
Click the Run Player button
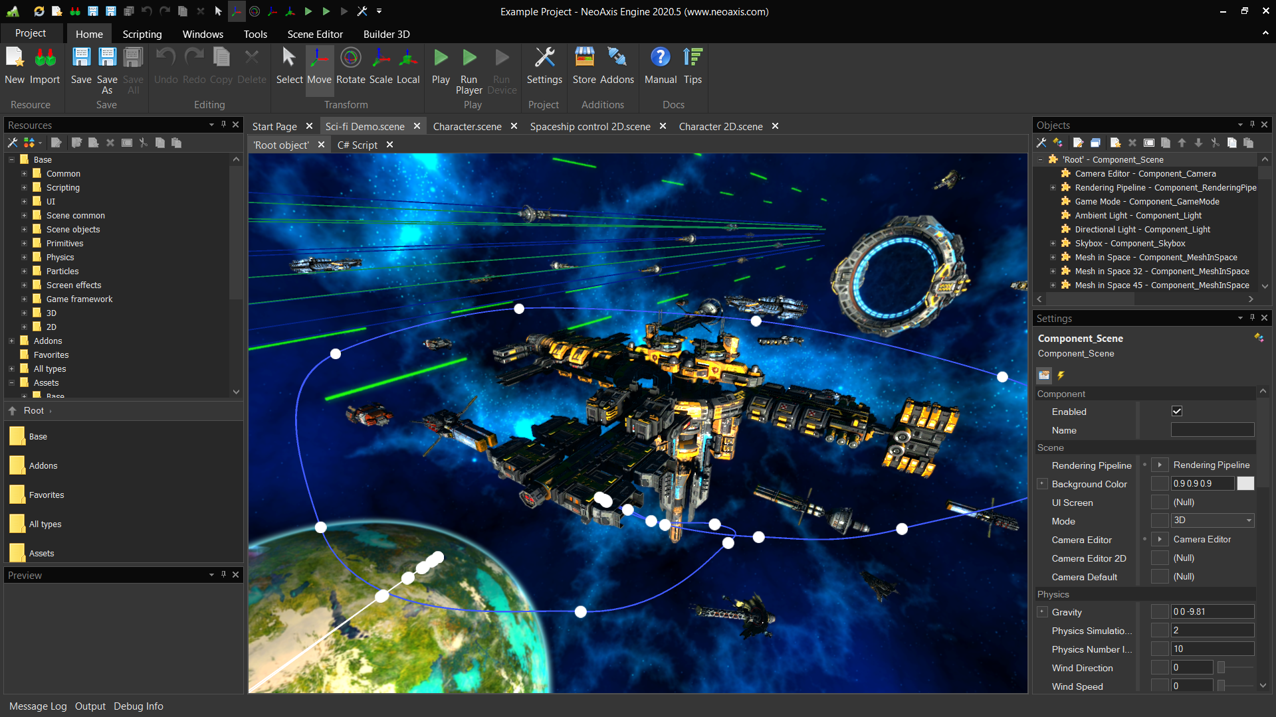click(x=470, y=66)
